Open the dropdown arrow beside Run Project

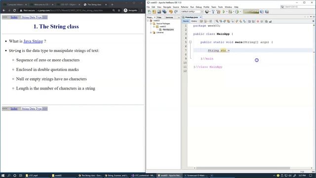point(227,12)
